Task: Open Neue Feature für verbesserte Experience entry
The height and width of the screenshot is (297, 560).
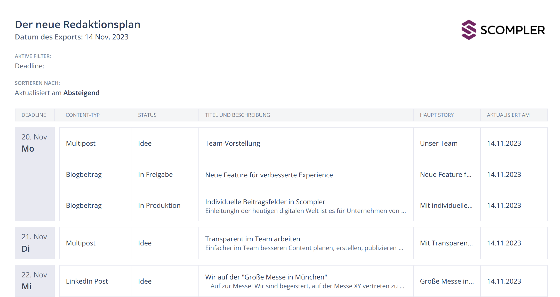Action: point(269,175)
